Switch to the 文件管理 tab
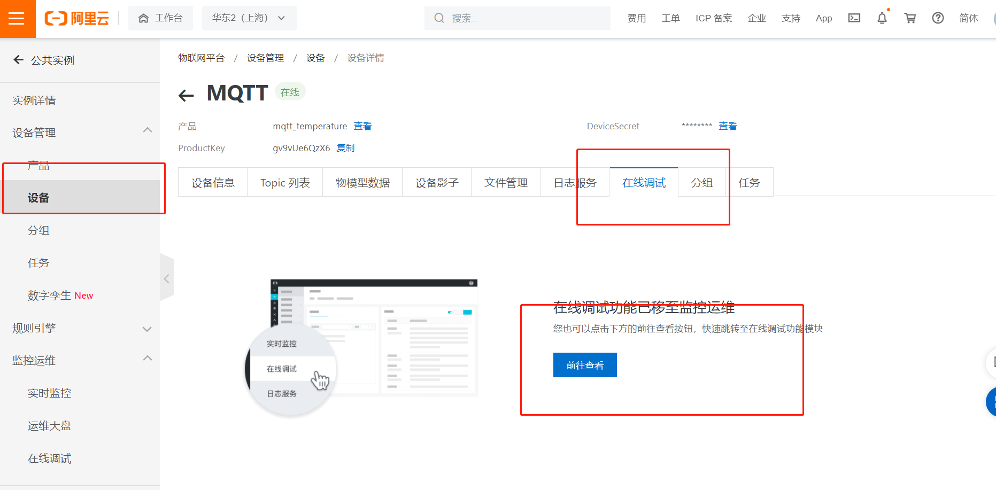996x490 pixels. pyautogui.click(x=506, y=183)
